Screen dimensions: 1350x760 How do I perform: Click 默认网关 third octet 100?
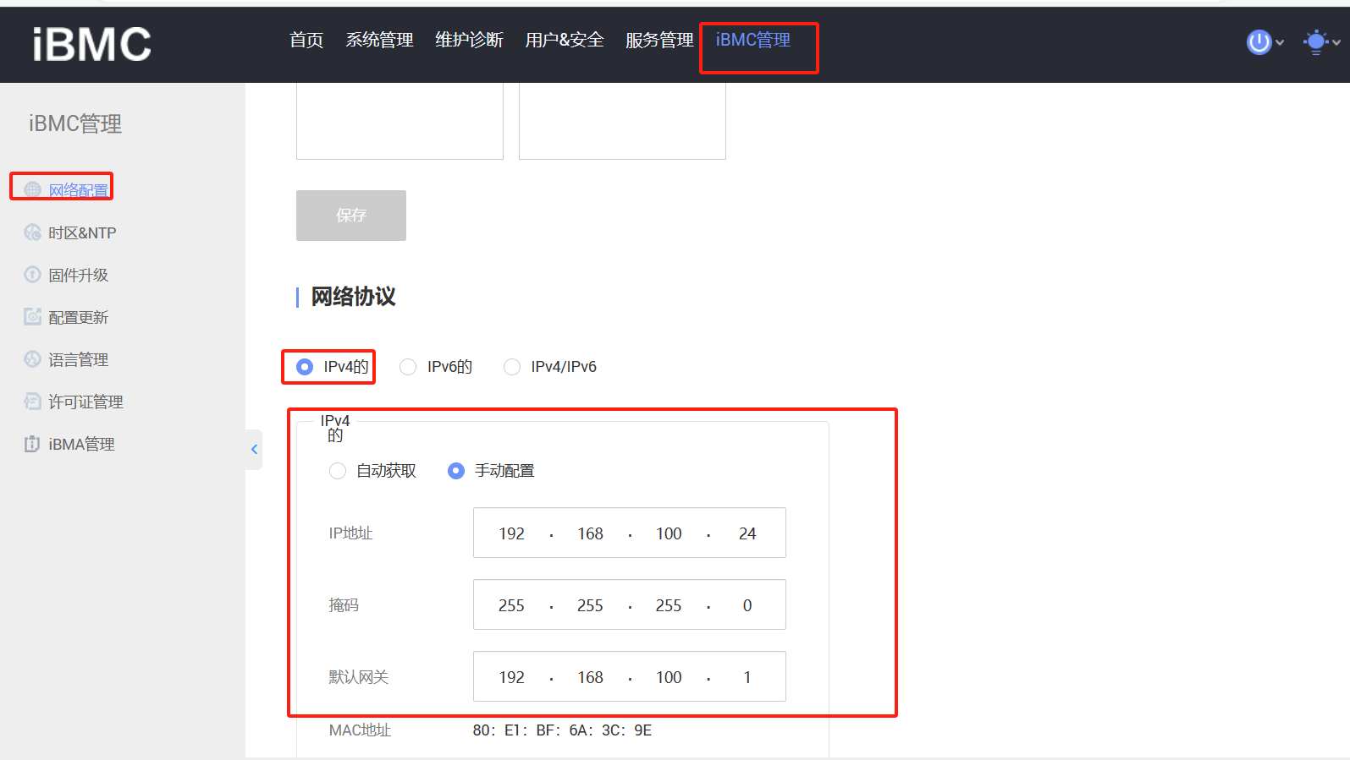coord(669,677)
